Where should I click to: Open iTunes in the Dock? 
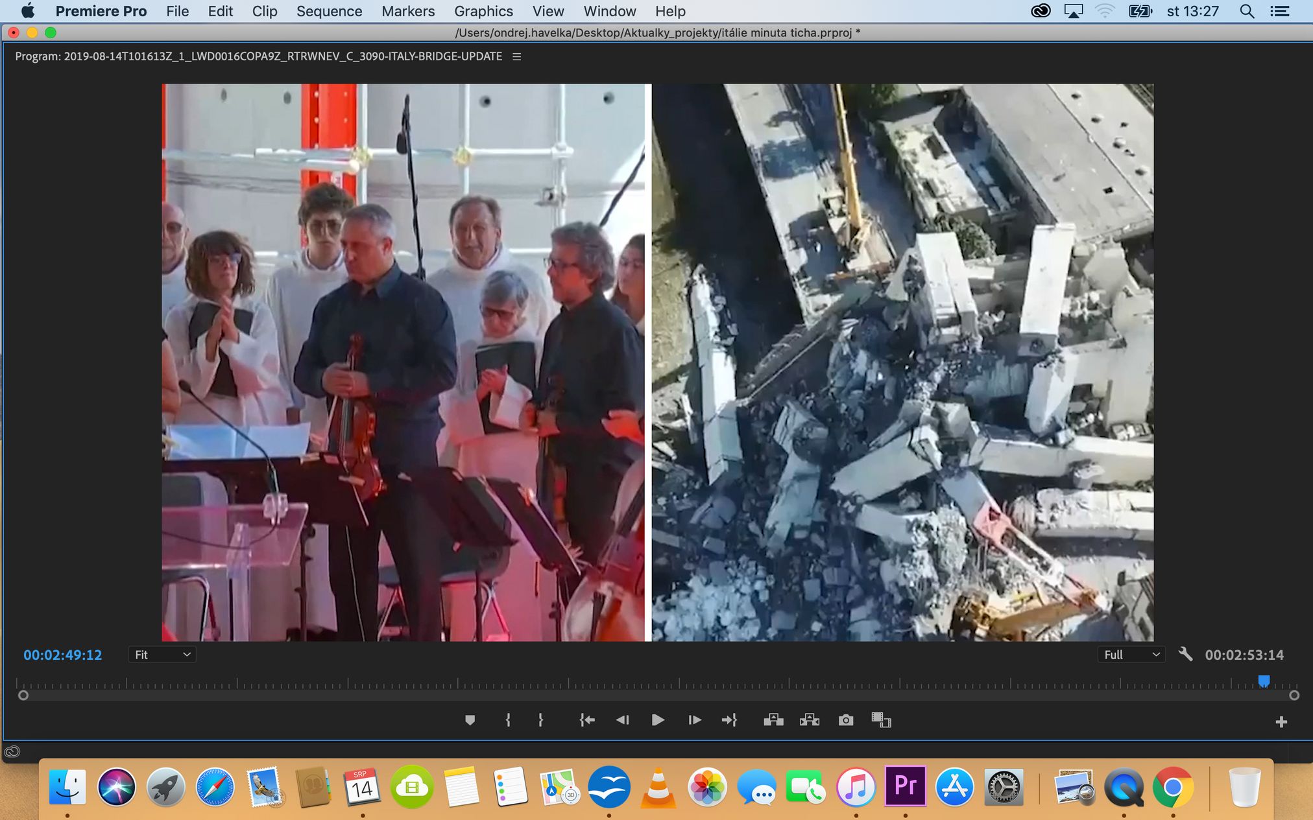pyautogui.click(x=856, y=787)
